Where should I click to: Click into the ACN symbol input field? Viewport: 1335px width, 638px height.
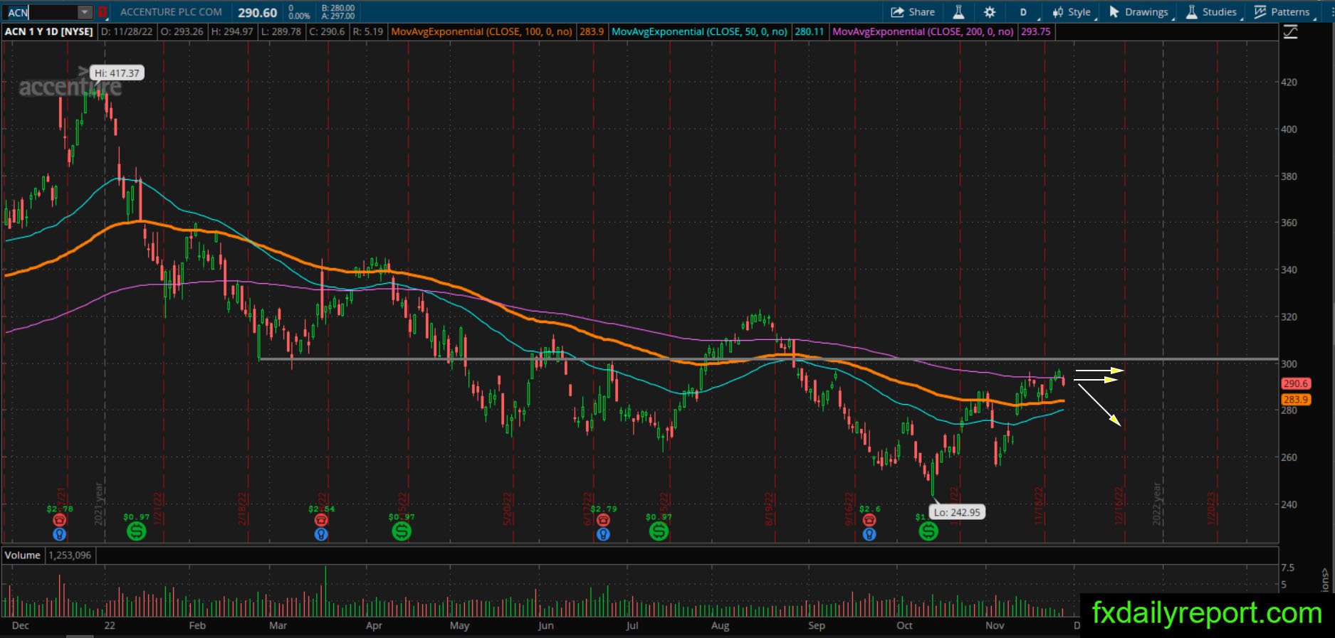click(41, 12)
